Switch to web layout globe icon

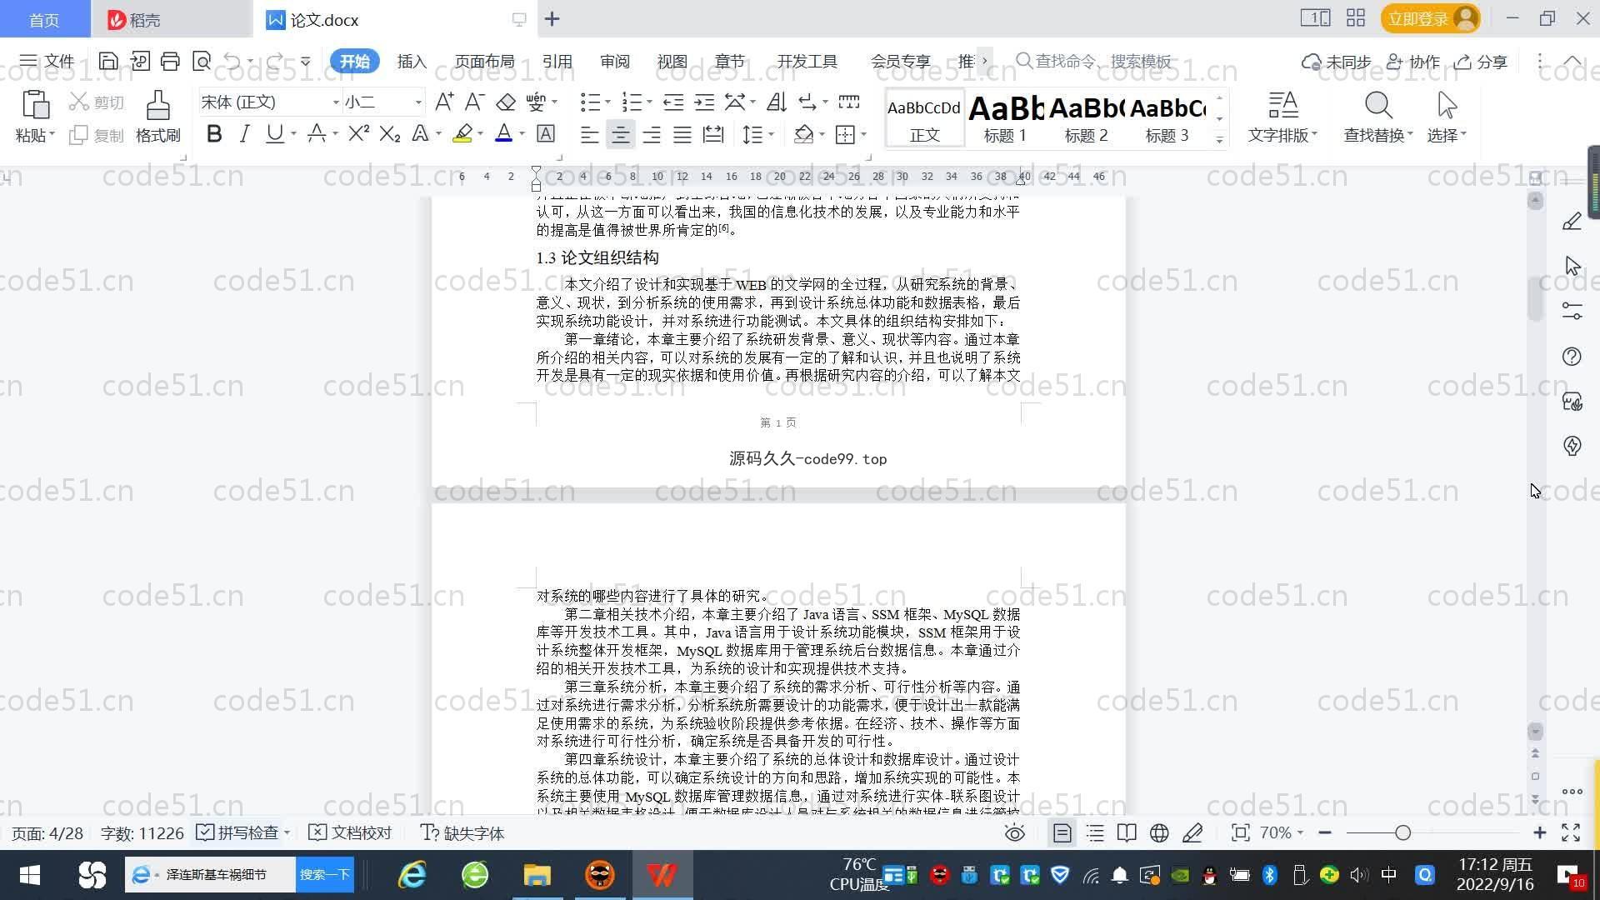coord(1159,832)
